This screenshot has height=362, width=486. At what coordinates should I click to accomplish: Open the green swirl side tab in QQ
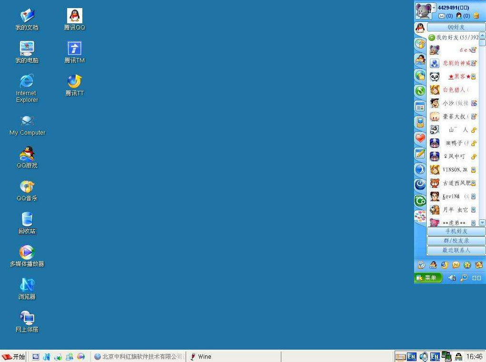420,91
